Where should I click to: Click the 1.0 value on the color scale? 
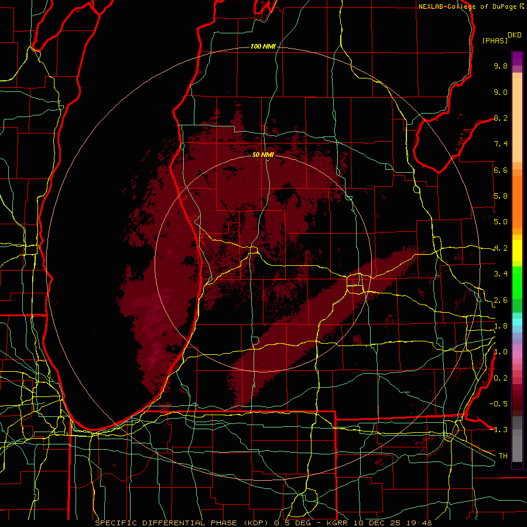(501, 352)
